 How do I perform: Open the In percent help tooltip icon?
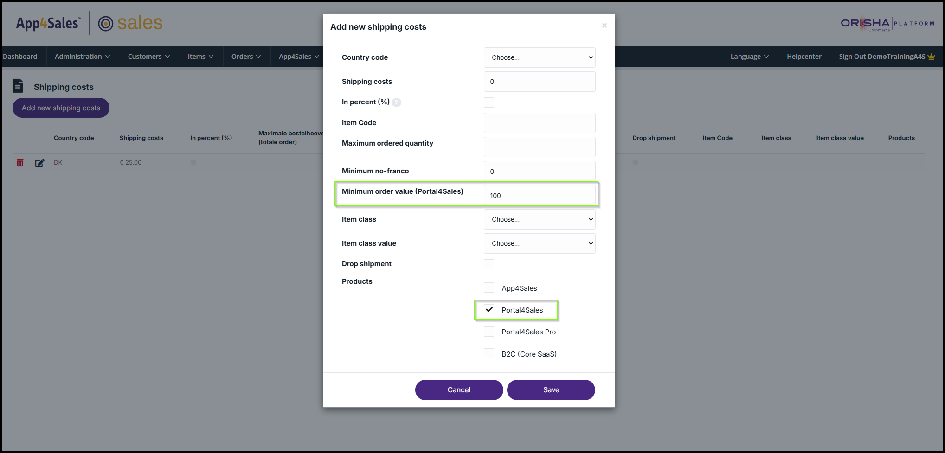tap(396, 102)
